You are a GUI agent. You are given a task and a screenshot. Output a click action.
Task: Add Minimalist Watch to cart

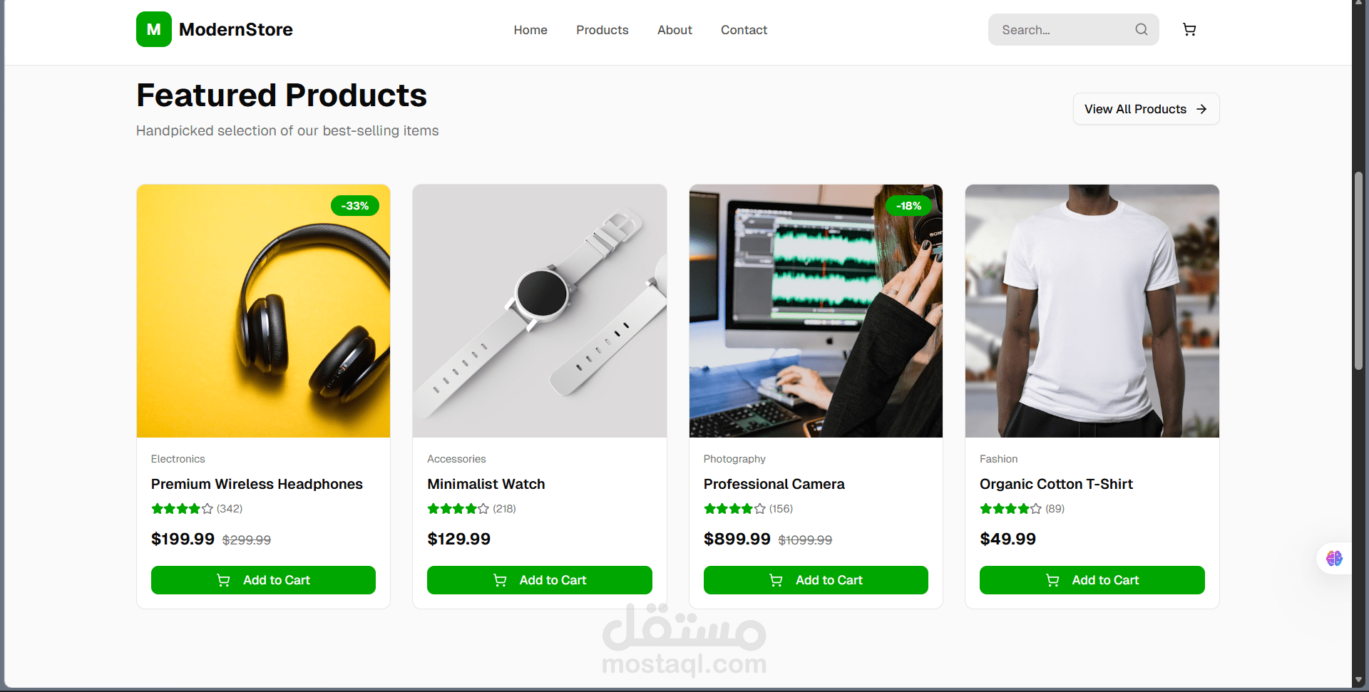[x=540, y=580]
